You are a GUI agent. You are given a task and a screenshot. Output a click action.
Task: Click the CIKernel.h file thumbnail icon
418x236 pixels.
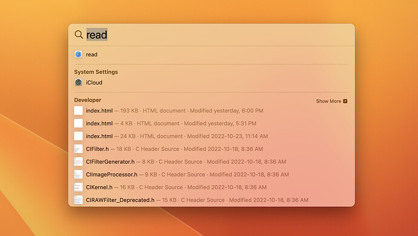[78, 187]
